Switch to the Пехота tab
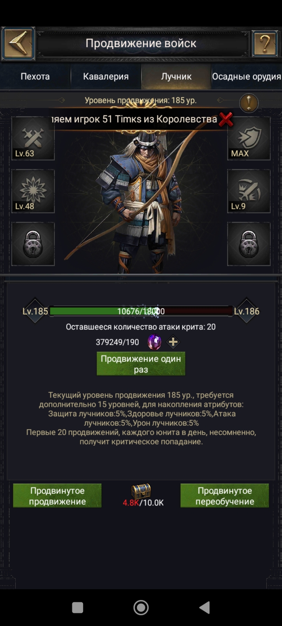Viewport: 282px width, 626px height. click(x=35, y=76)
